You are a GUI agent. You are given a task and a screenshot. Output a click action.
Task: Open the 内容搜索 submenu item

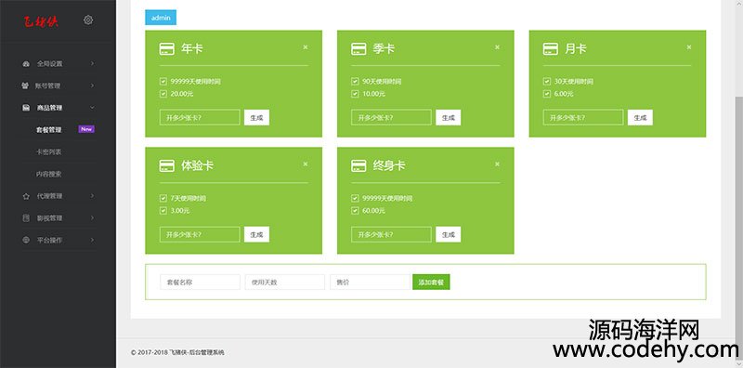click(49, 174)
